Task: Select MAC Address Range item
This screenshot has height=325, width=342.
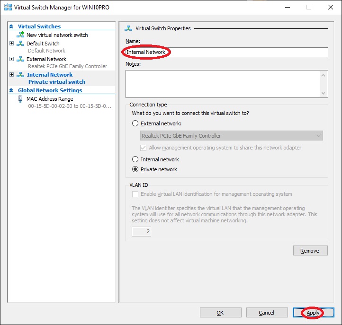Action: [x=50, y=99]
